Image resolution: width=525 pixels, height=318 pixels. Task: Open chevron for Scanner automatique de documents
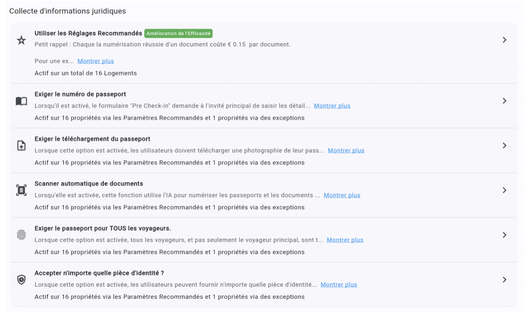(x=504, y=190)
